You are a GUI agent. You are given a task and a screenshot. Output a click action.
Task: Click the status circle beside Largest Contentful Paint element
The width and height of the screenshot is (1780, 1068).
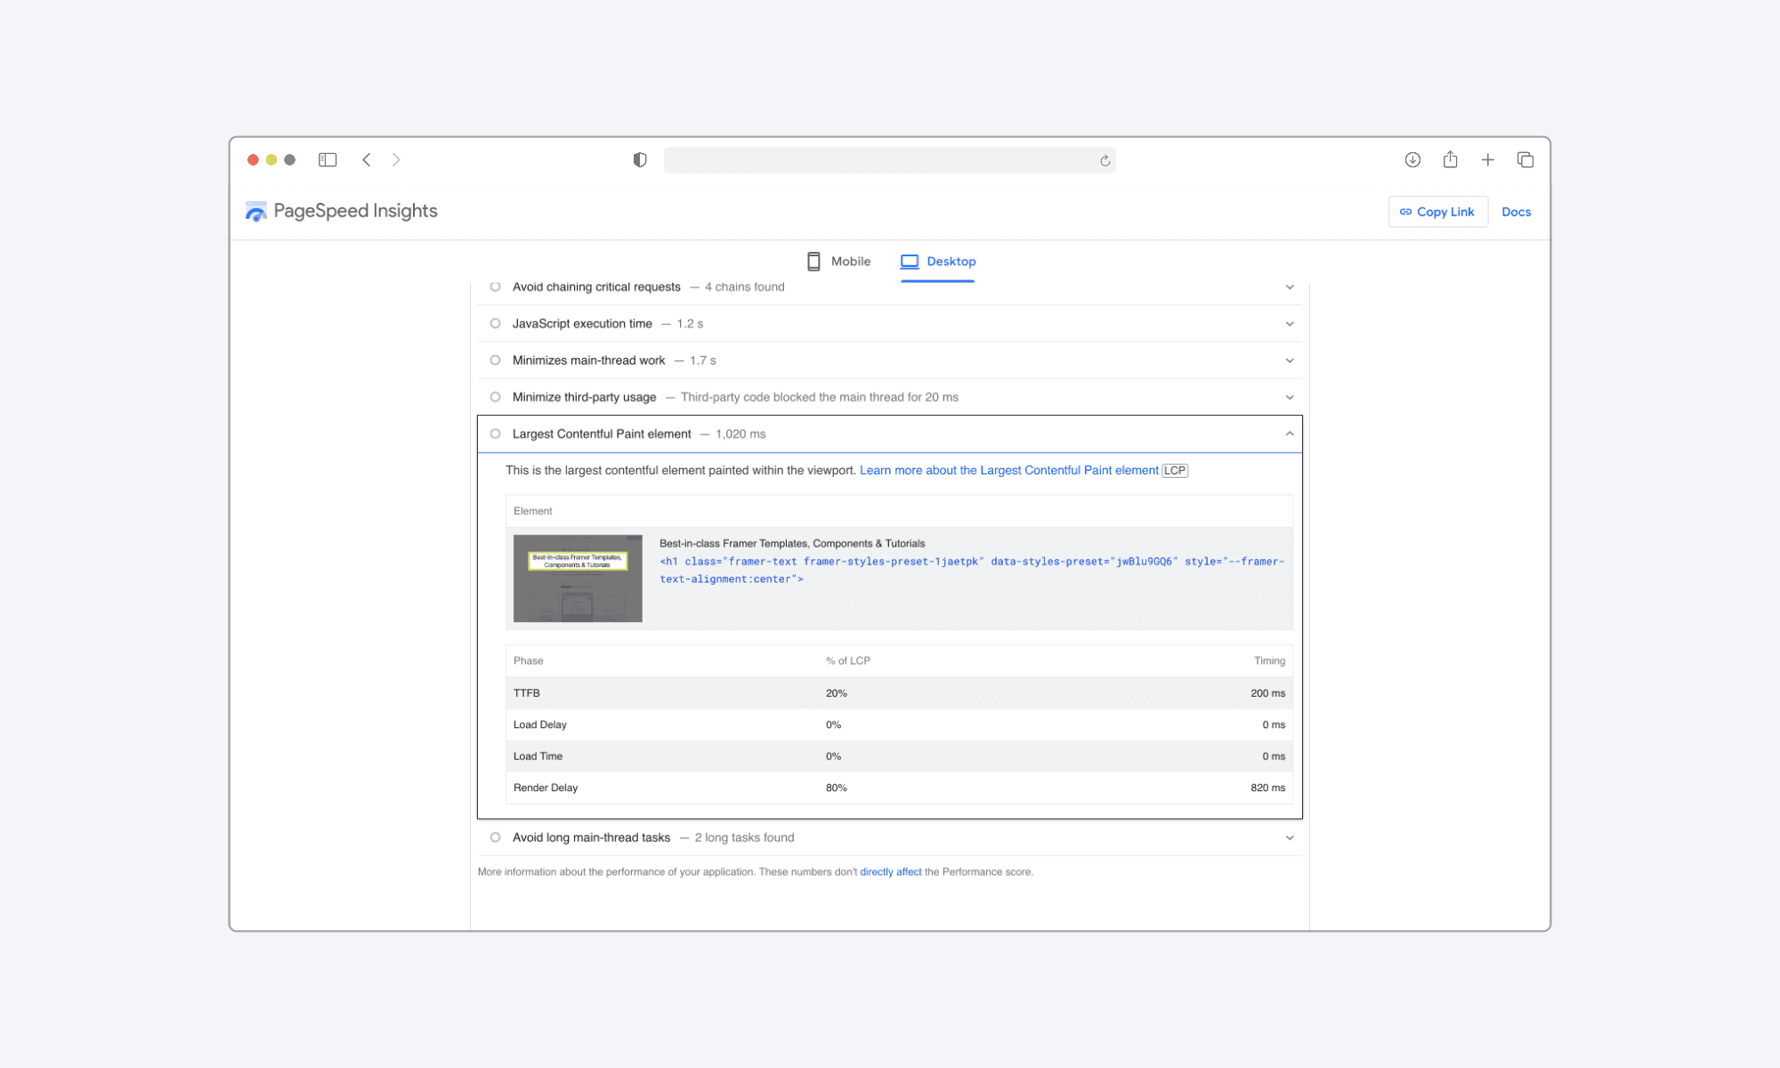coord(496,434)
